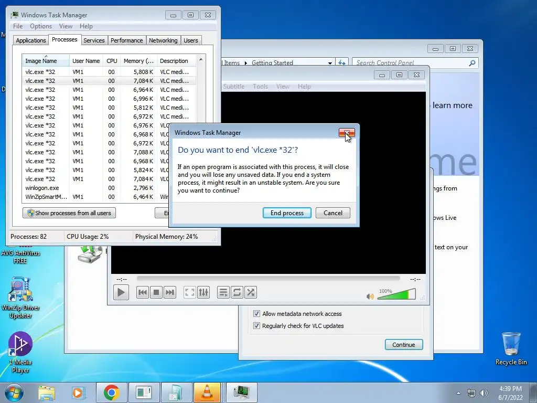
Task: Toggle VLC loop mode icon
Action: [x=237, y=292]
